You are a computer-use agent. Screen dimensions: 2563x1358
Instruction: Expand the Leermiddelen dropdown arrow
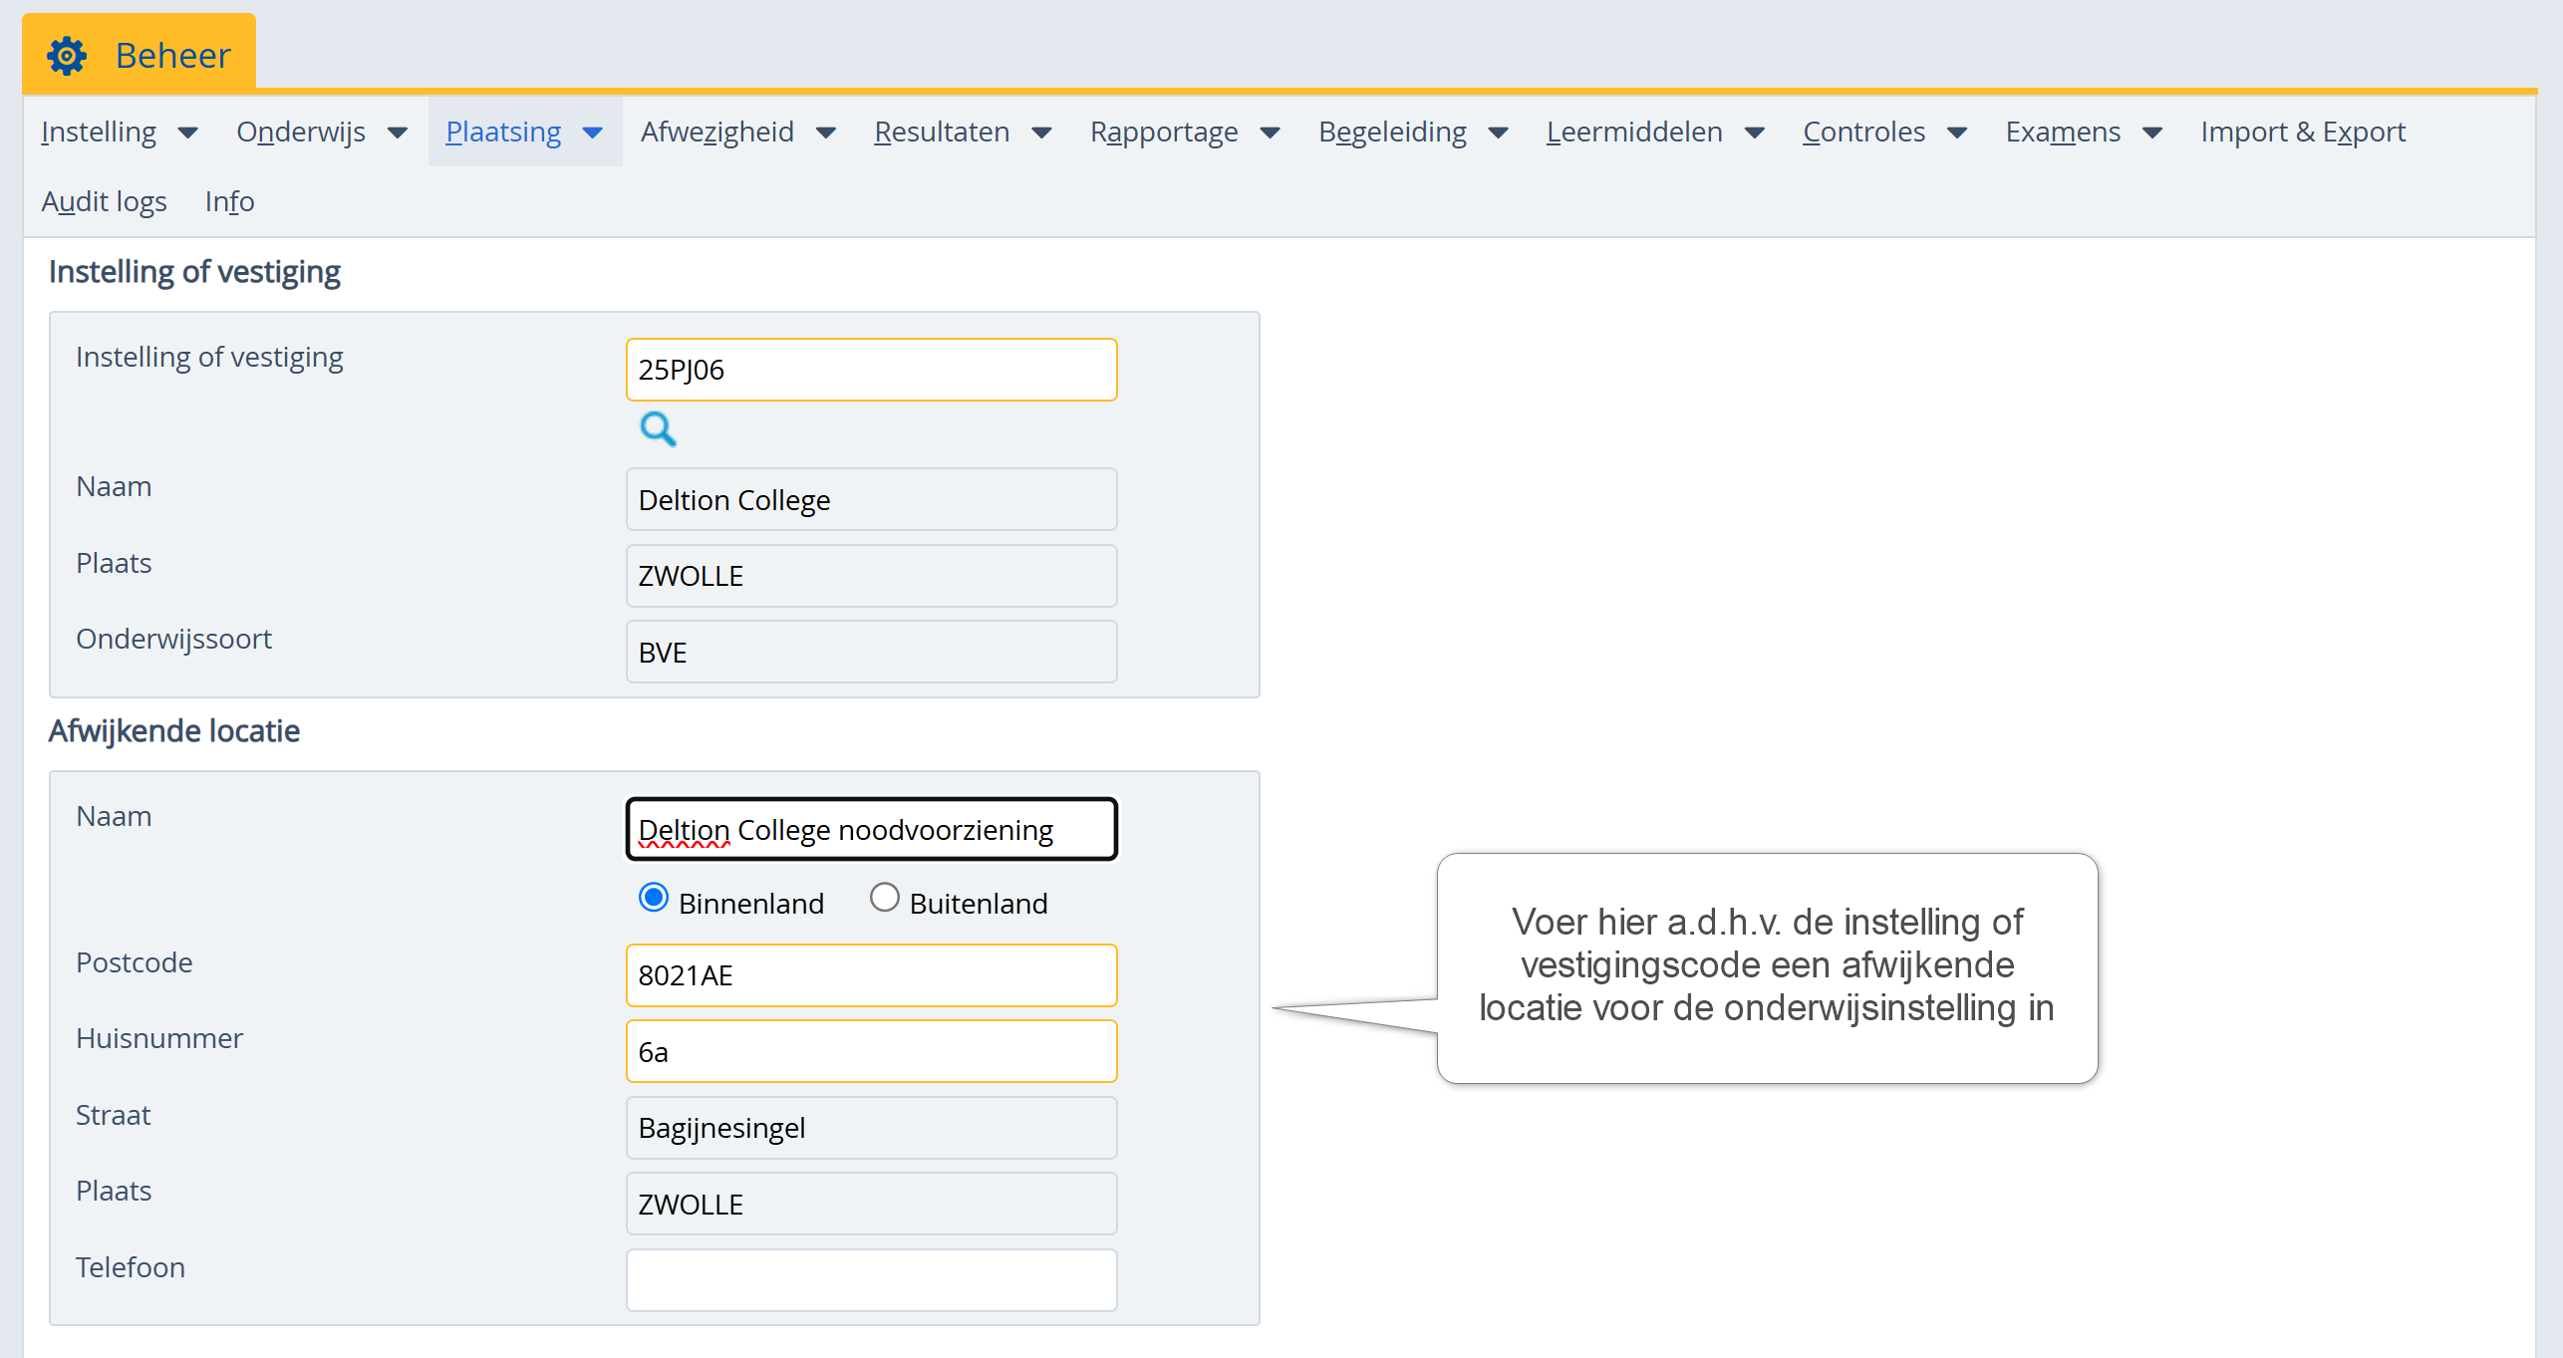coord(1755,133)
